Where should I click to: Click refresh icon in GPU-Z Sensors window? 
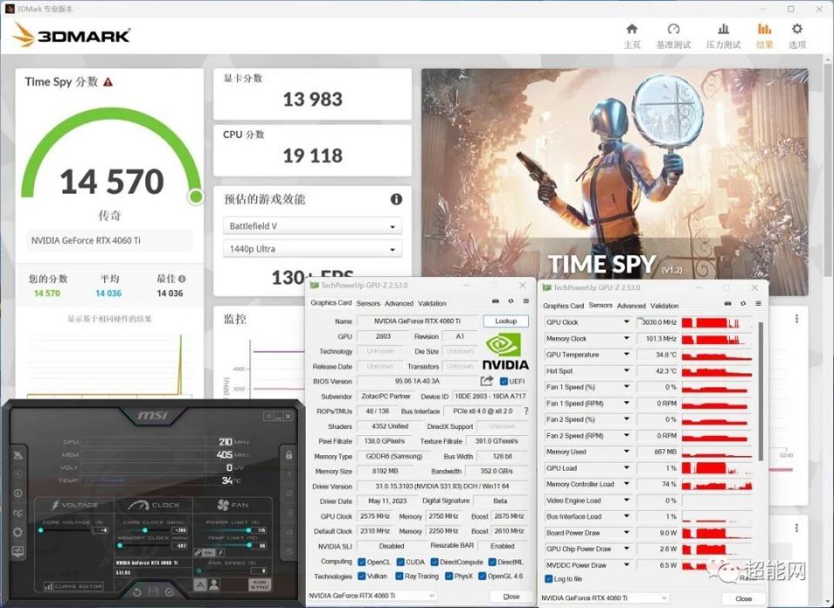[743, 304]
